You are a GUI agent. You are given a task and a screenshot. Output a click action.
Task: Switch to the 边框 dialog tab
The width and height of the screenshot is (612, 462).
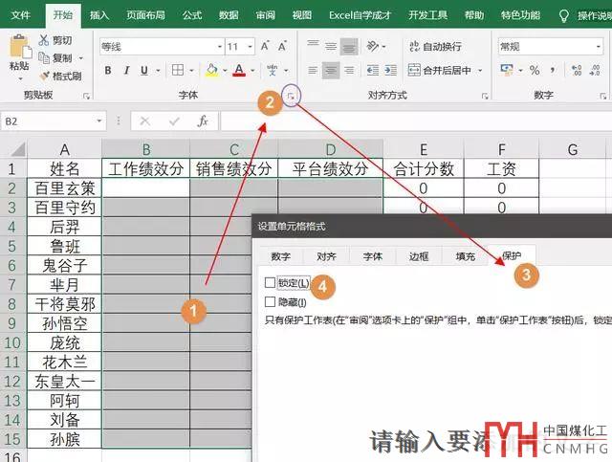[419, 256]
